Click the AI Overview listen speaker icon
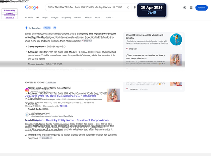The height and width of the screenshot is (156, 212). 55,28
